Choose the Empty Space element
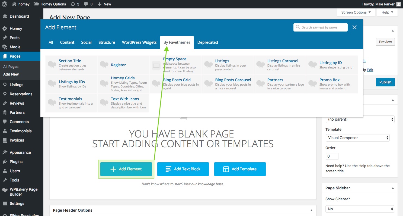This screenshot has height=216, width=403. (x=175, y=65)
